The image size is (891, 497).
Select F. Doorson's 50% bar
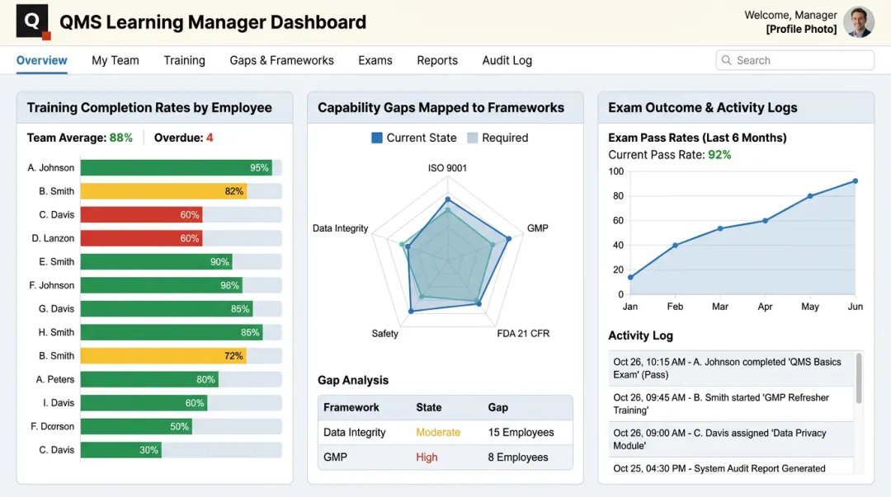(136, 427)
